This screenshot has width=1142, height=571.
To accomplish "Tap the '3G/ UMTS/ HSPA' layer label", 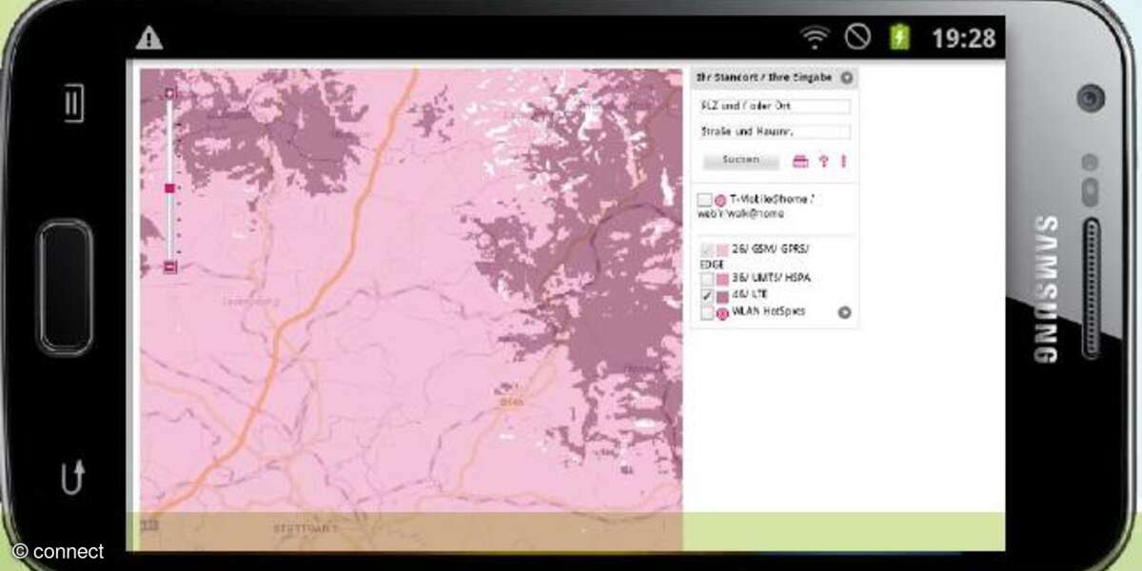I will pyautogui.click(x=772, y=278).
